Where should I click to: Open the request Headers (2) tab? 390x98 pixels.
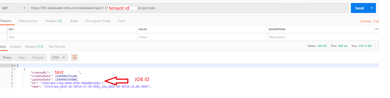pos(53,21)
